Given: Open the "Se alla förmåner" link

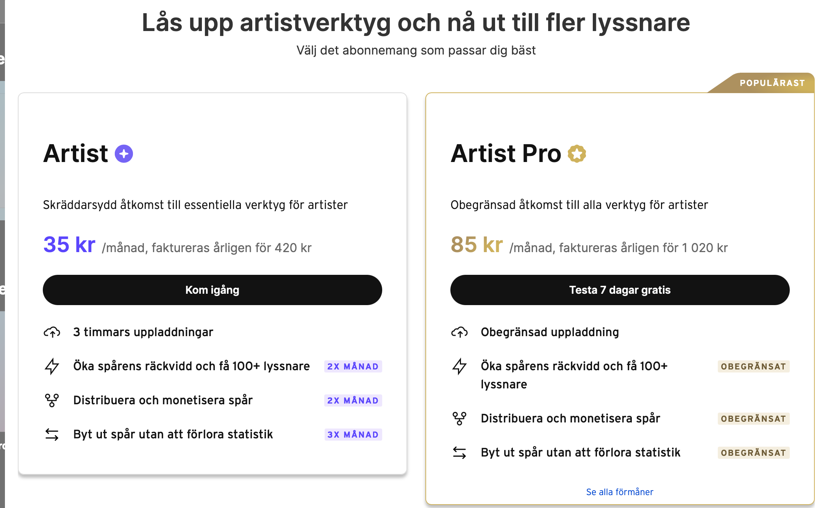Looking at the screenshot, I should (620, 492).
